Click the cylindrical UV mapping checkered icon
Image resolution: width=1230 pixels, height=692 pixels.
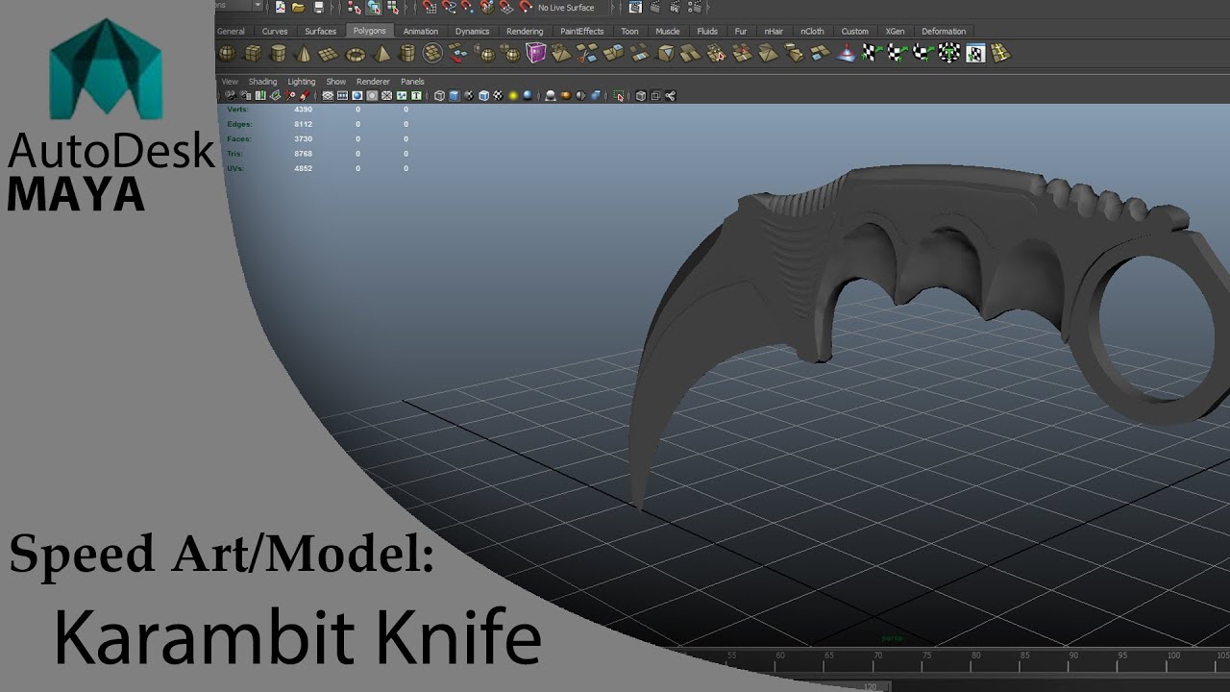click(898, 53)
